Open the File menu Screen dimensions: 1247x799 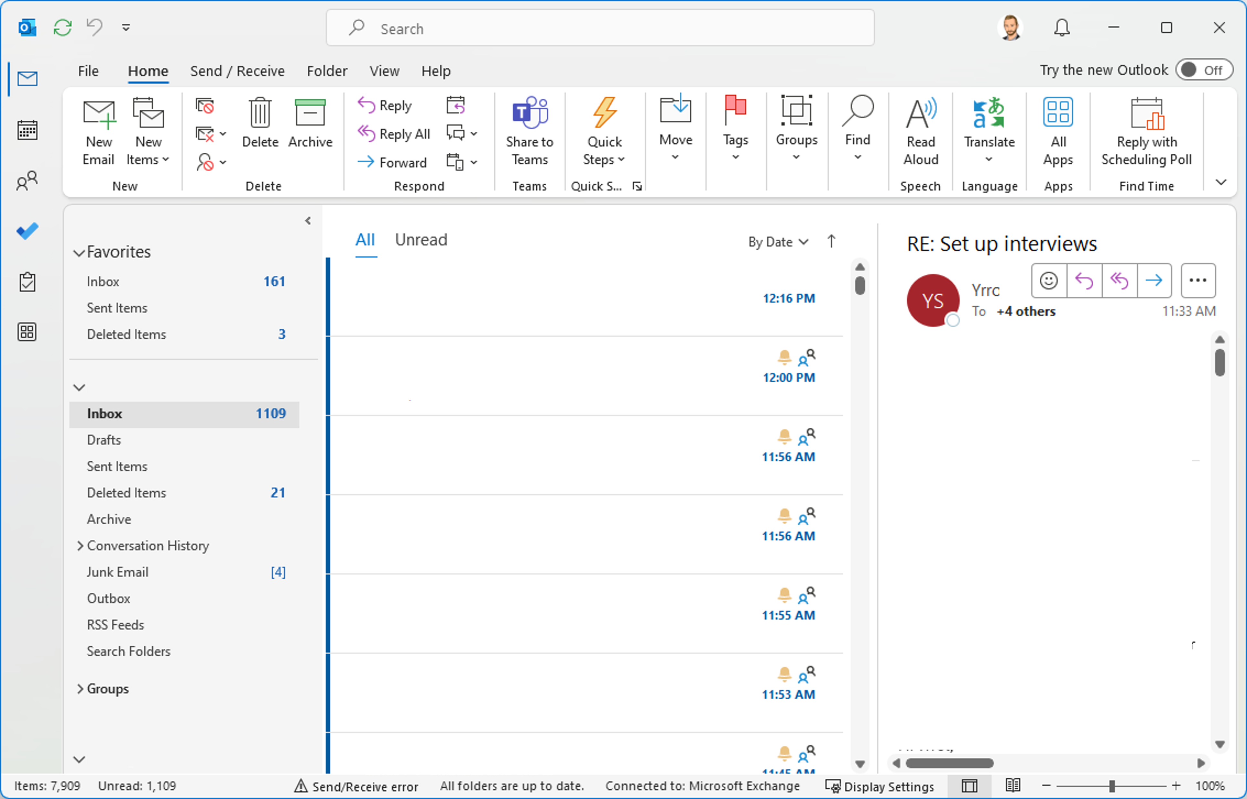(88, 71)
